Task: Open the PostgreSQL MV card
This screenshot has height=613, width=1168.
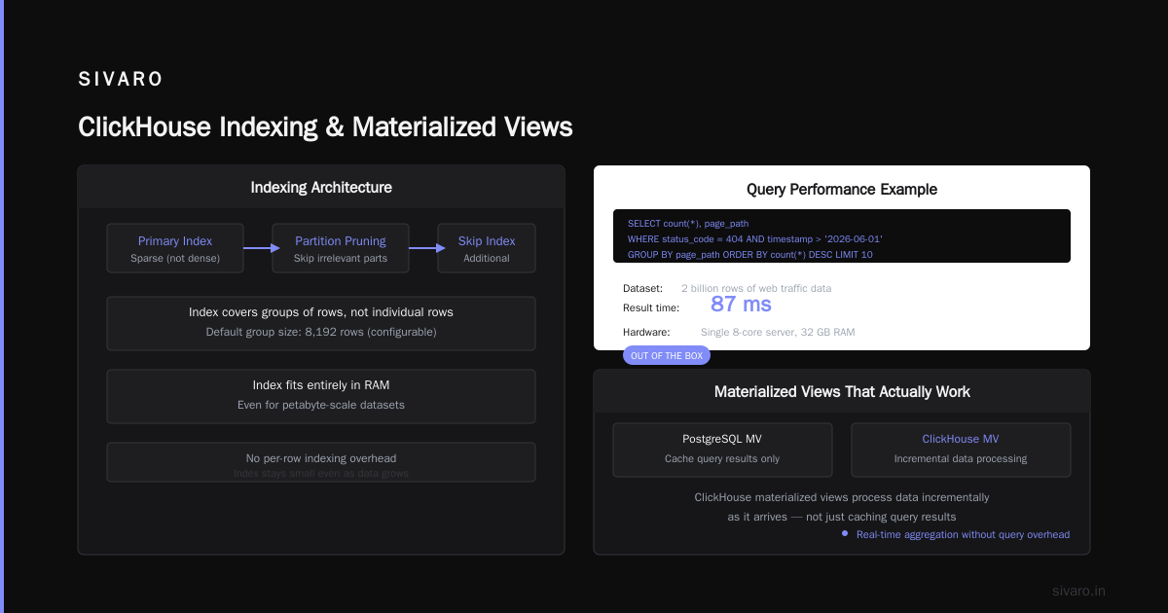Action: 722,450
